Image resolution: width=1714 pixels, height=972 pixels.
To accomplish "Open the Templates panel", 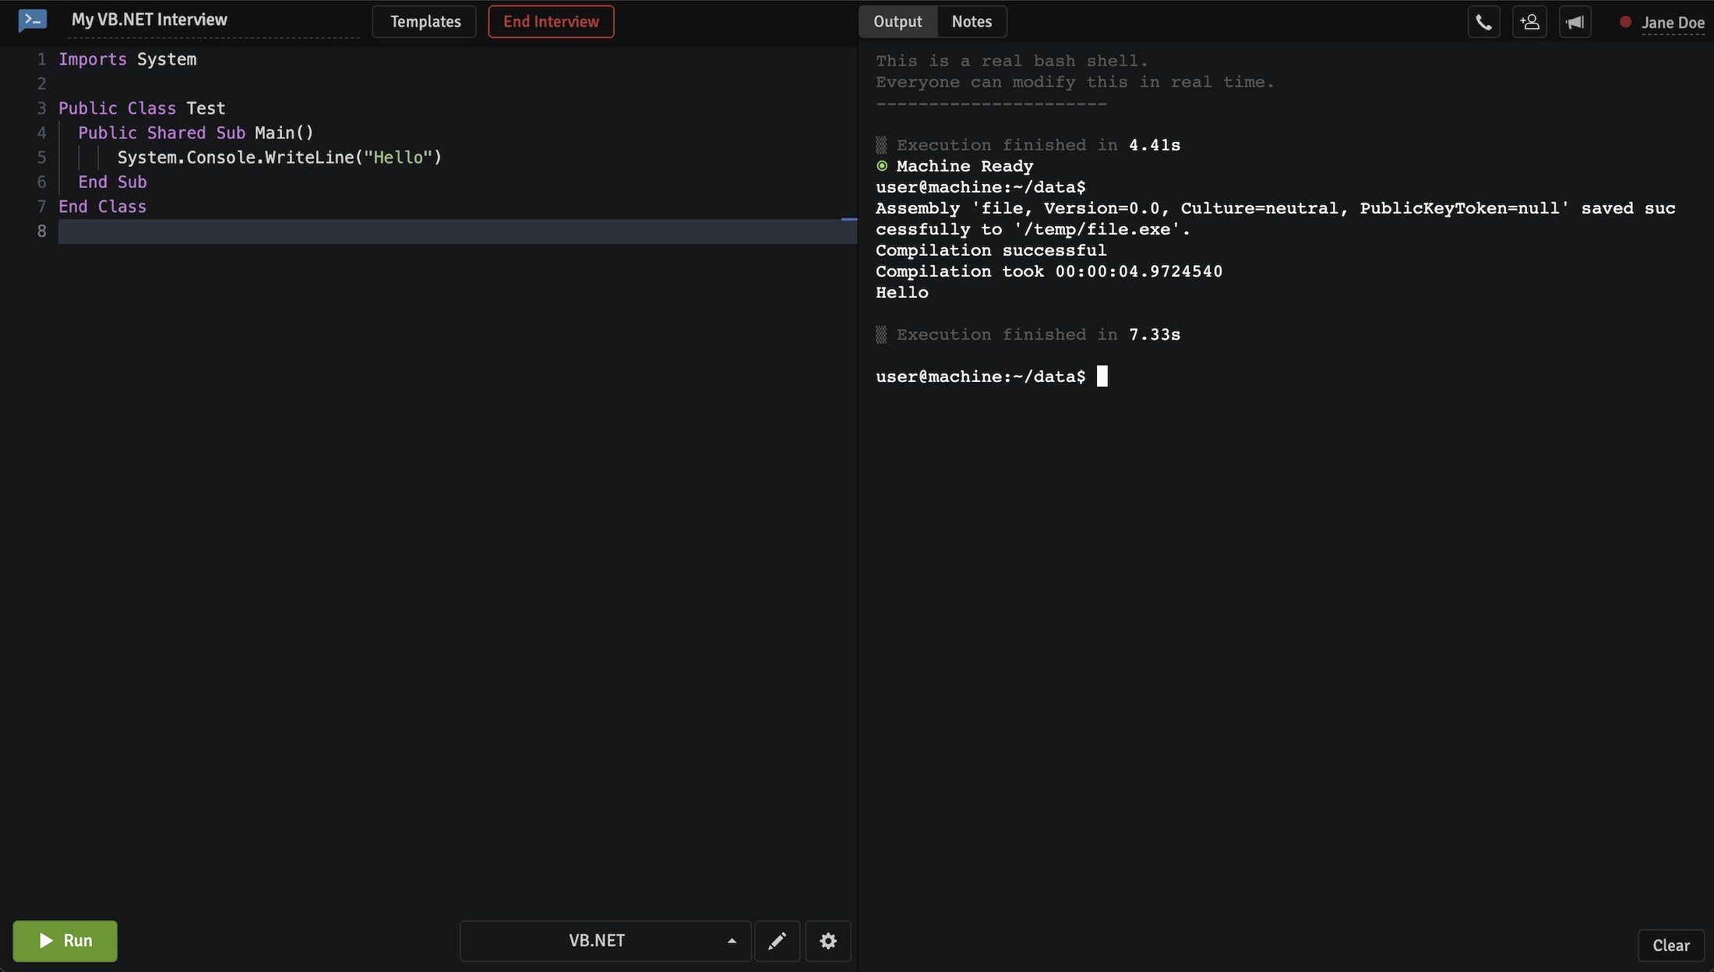I will pyautogui.click(x=424, y=21).
